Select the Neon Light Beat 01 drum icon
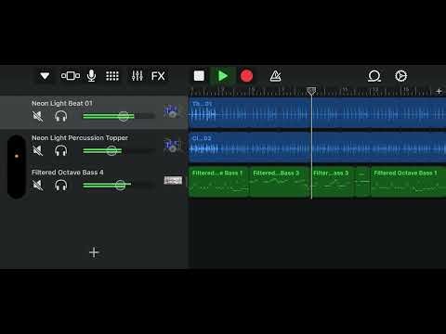Image resolution: width=446 pixels, height=334 pixels. tap(171, 111)
